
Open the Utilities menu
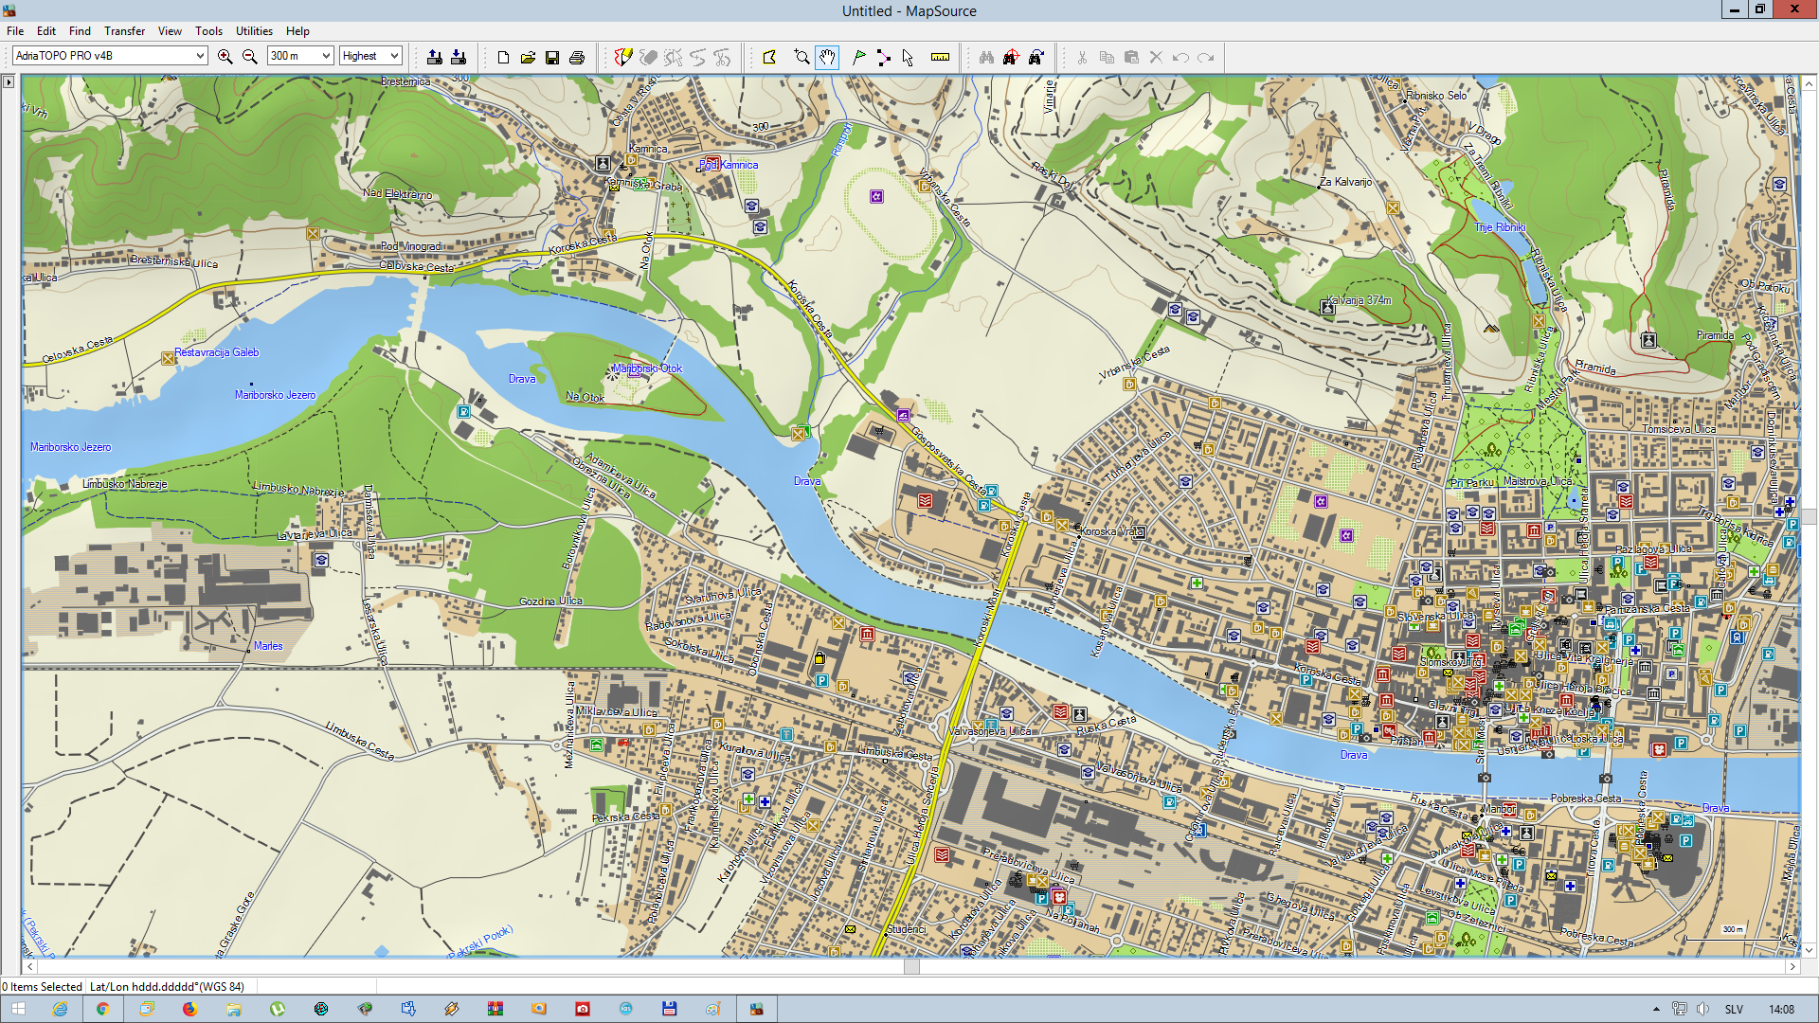(x=254, y=31)
